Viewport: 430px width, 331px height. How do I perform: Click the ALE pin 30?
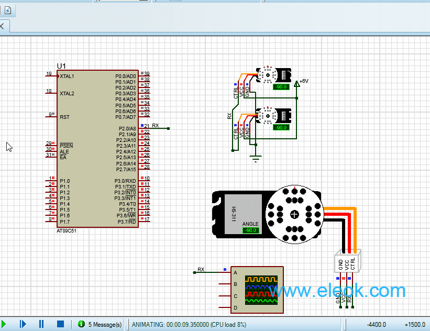point(51,151)
